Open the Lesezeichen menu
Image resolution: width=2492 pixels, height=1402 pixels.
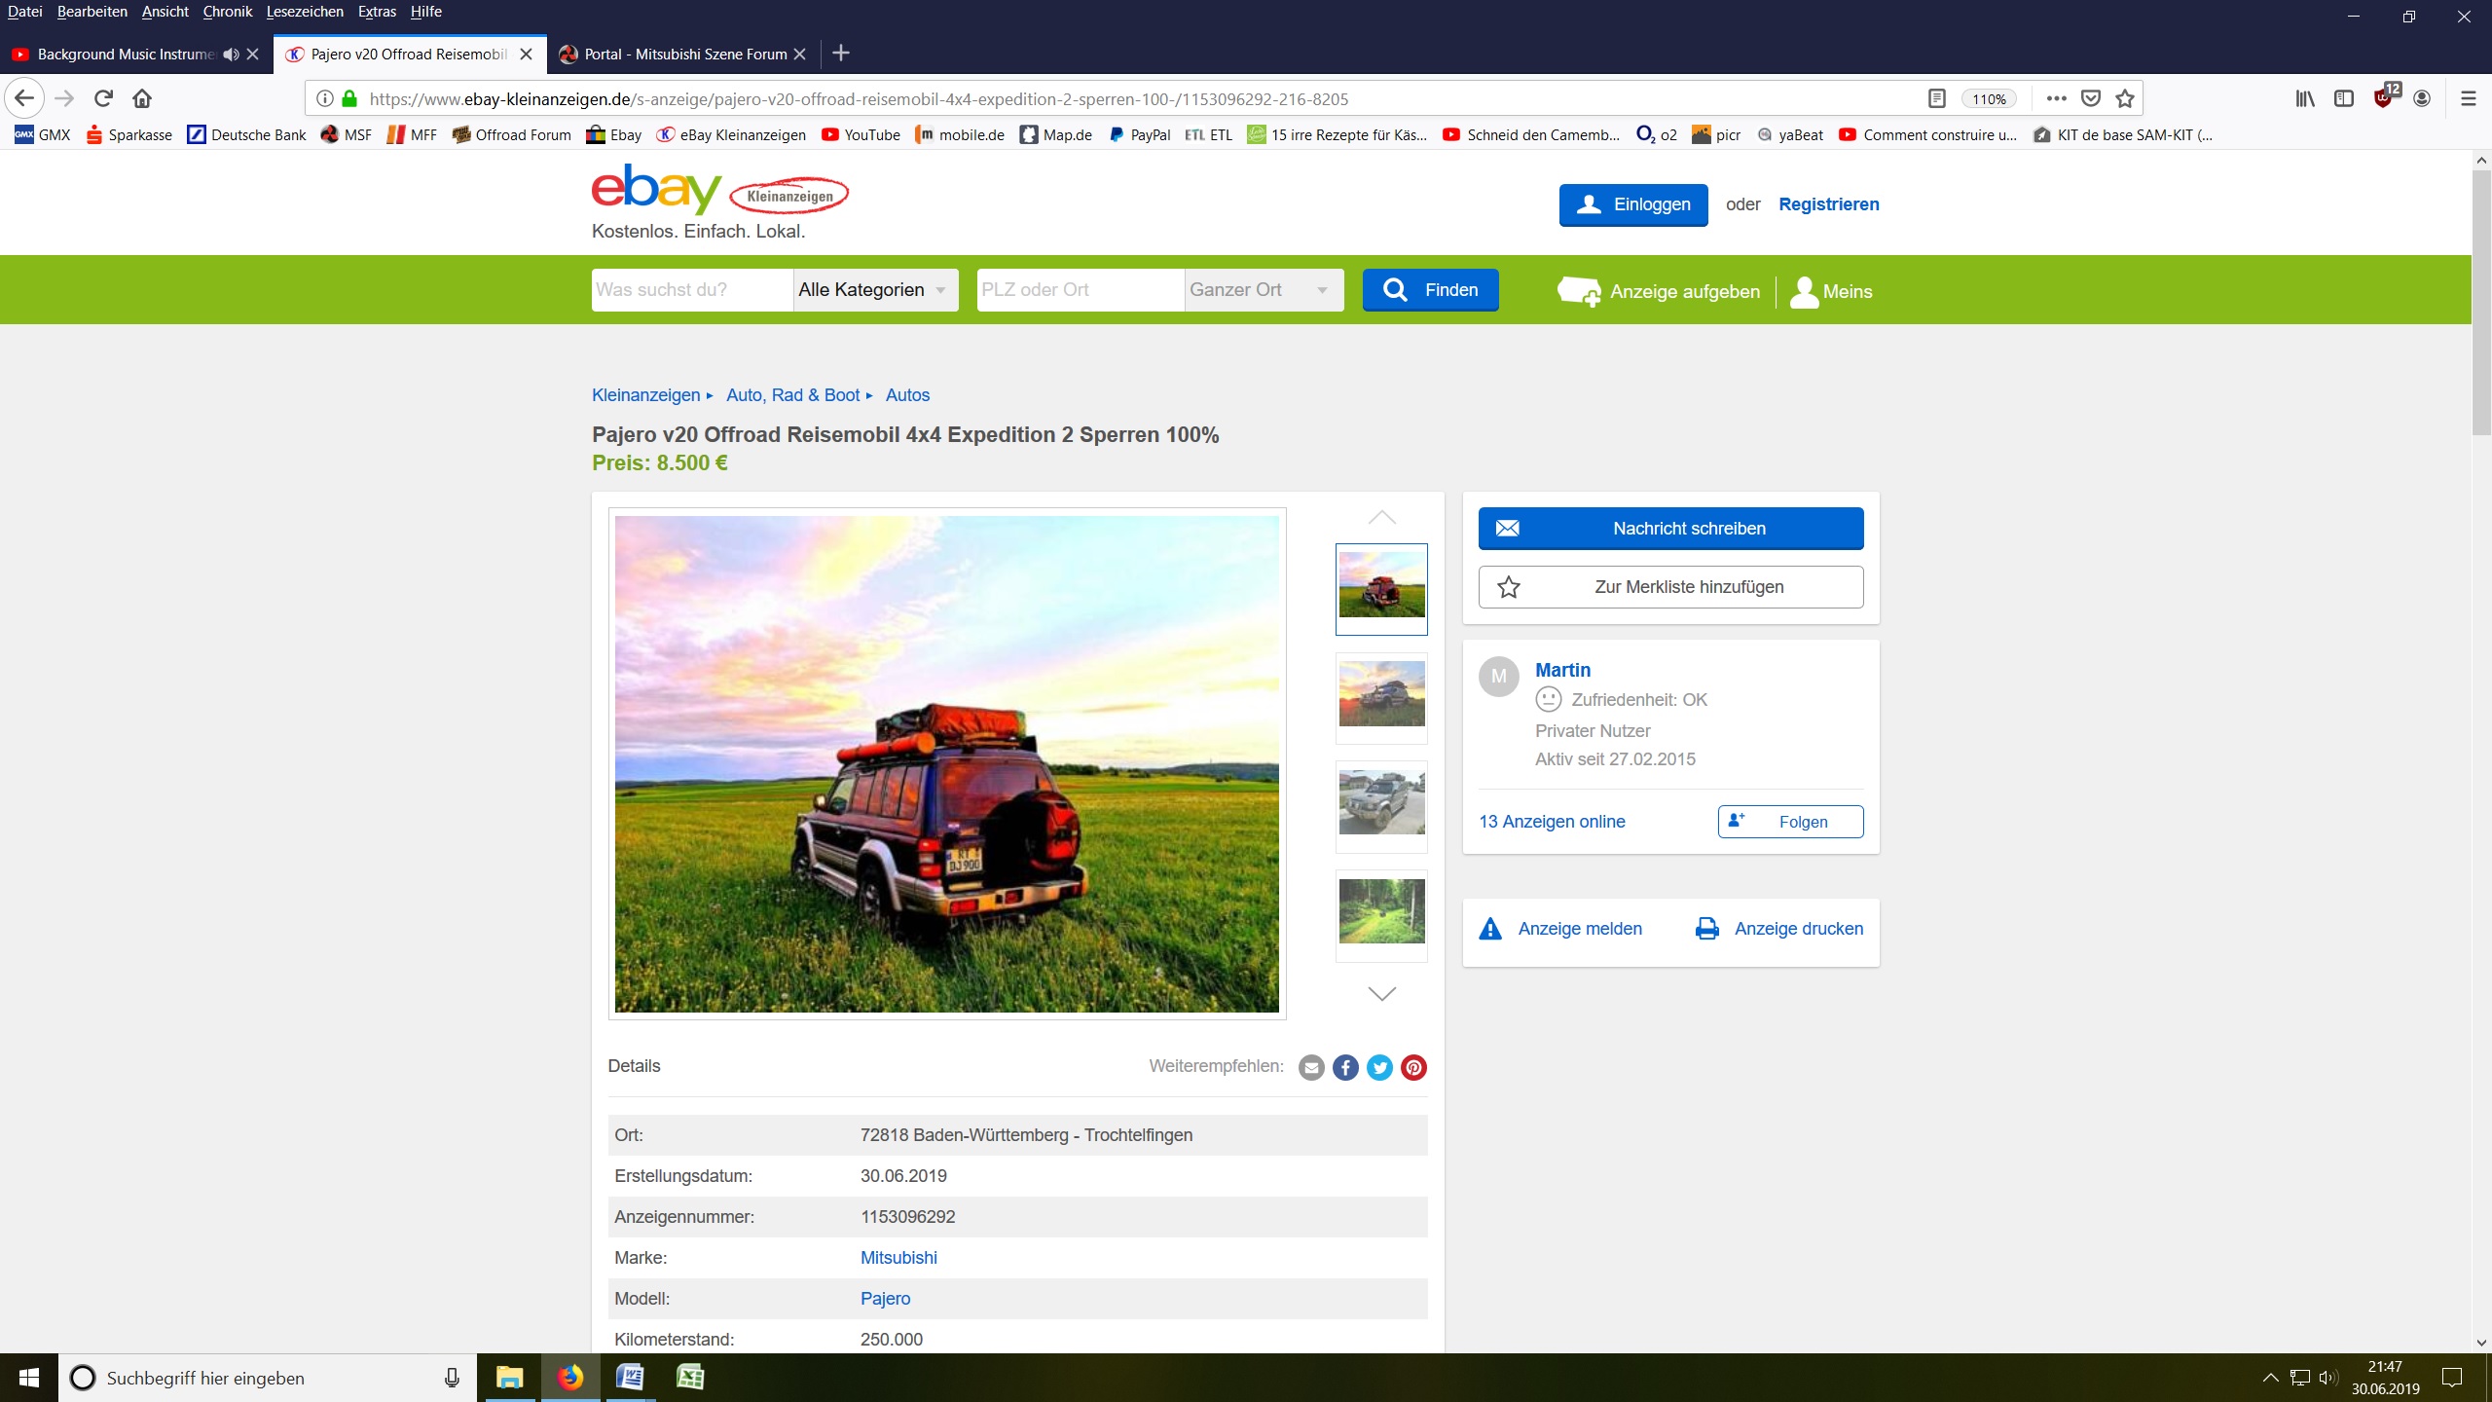tap(305, 12)
